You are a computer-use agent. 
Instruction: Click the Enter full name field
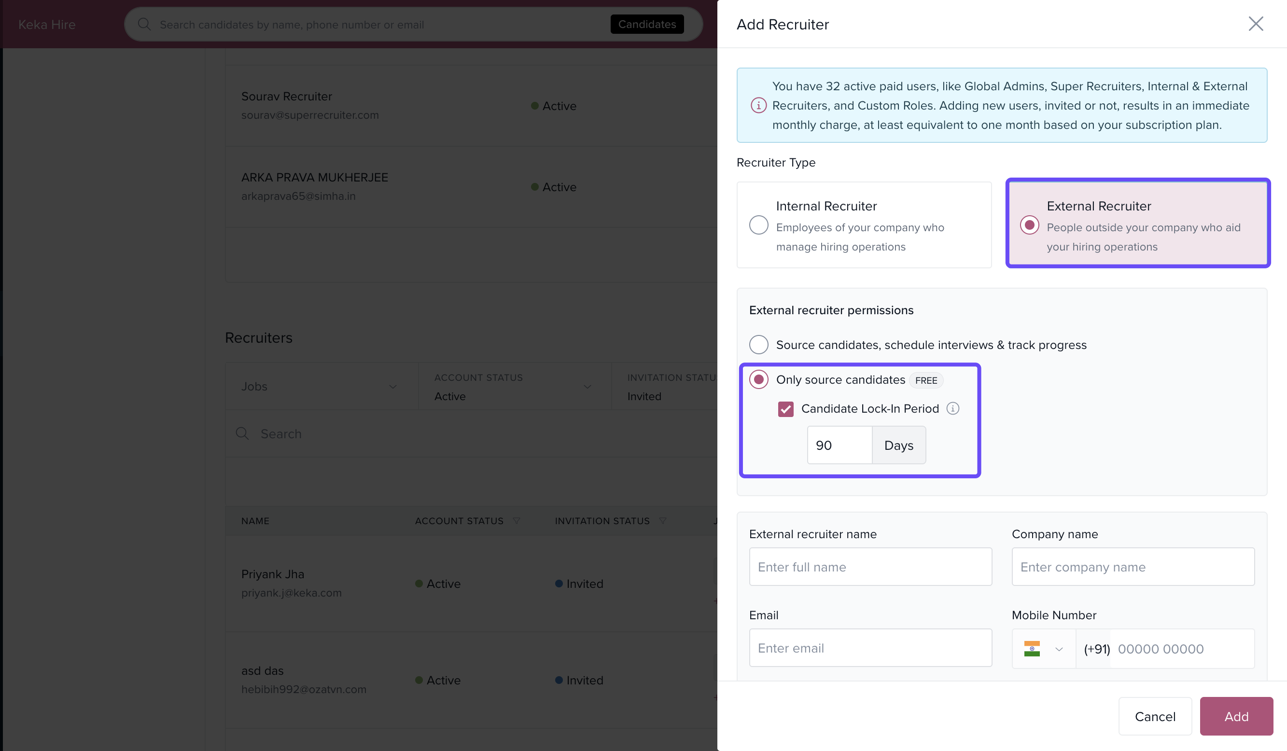(x=870, y=567)
